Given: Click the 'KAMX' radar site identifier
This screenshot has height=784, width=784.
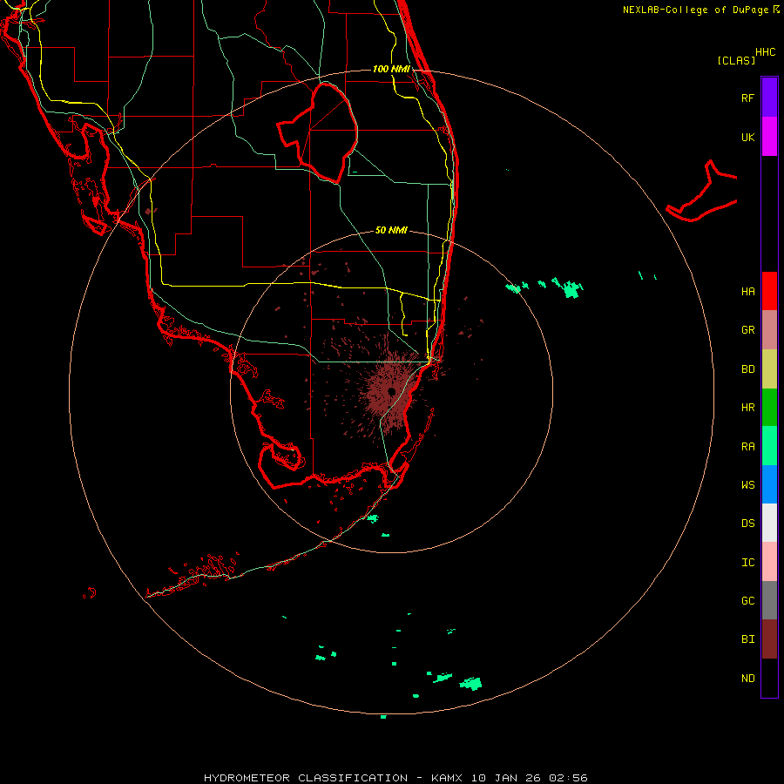Looking at the screenshot, I should pos(447,778).
